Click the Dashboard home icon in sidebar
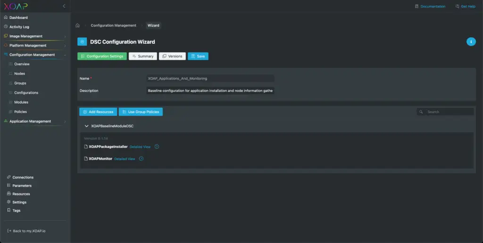This screenshot has height=243, width=483. [x=6, y=17]
